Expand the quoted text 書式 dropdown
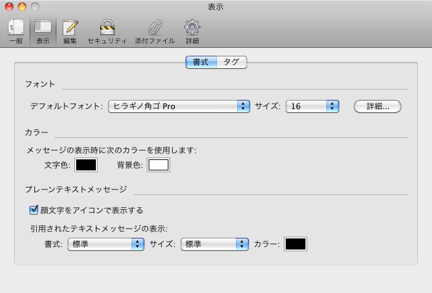This screenshot has width=432, height=293. (x=106, y=244)
